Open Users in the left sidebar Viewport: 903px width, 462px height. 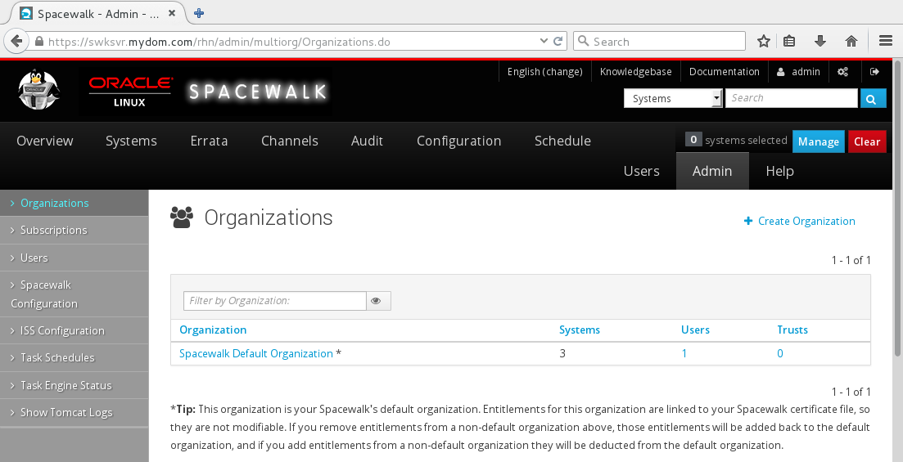click(x=74, y=258)
